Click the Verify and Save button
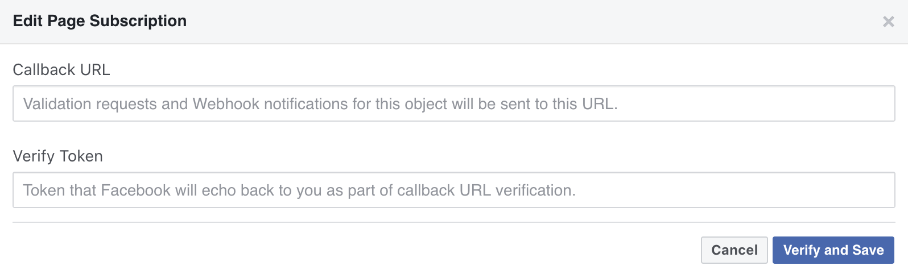This screenshot has width=908, height=274. coord(833,250)
